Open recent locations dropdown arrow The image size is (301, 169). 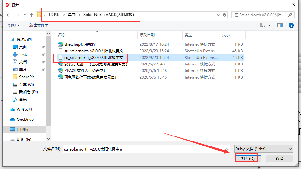point(25,15)
